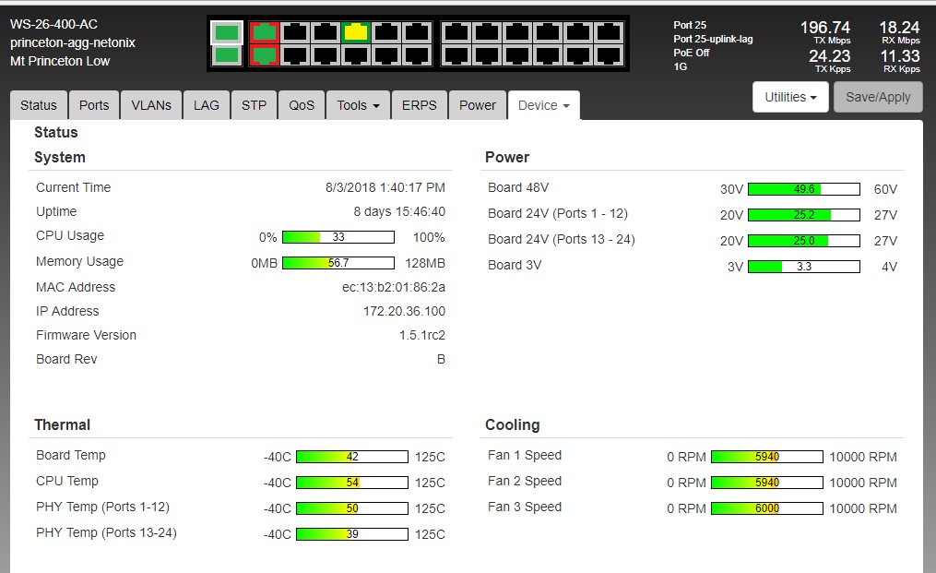Select the bottom-right last Ethernet port
Viewport: 936px width, 573px height.
tap(607, 55)
